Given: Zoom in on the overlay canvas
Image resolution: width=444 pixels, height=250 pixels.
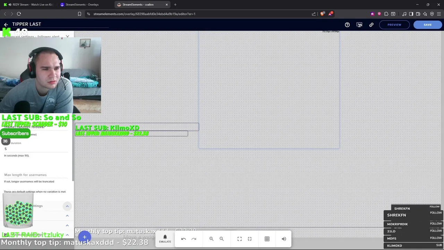Looking at the screenshot, I should click(x=211, y=239).
